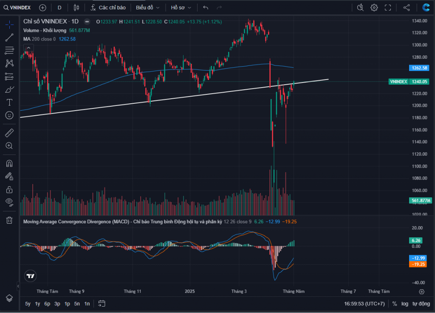Viewport: 435px width, 313px height.
Task: Select the white trendline on chart
Action: 175,98
